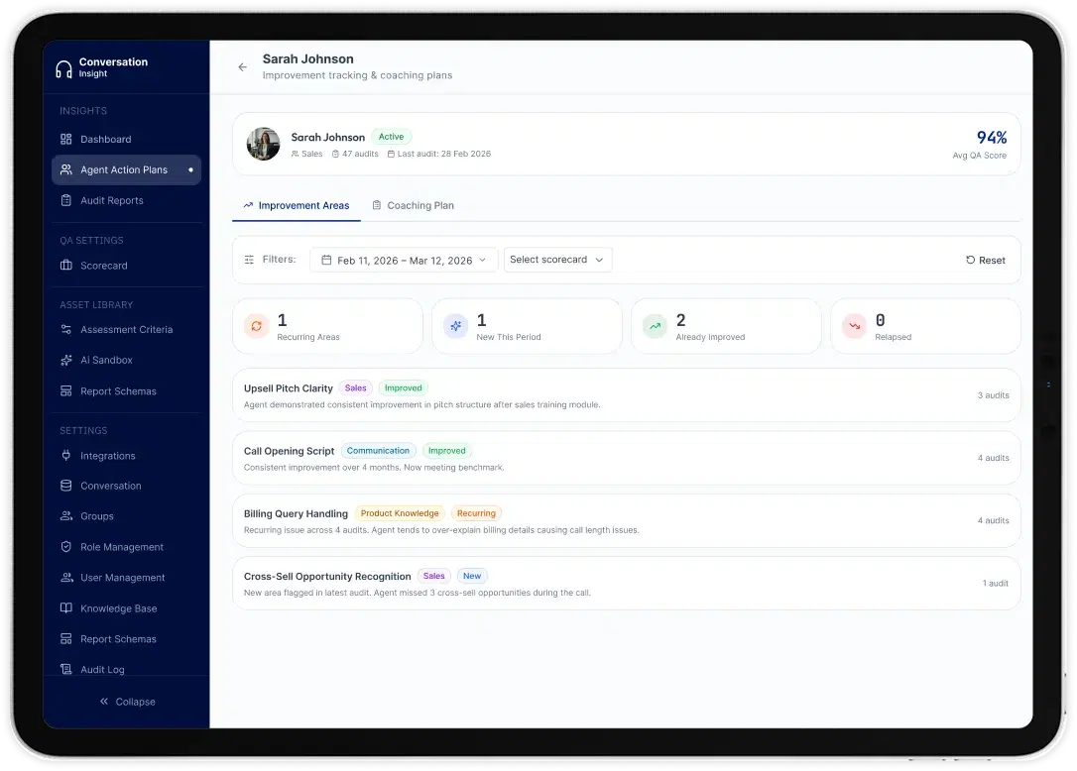
Task: Click Sarah Johnson's profile photo
Action: coord(263,144)
